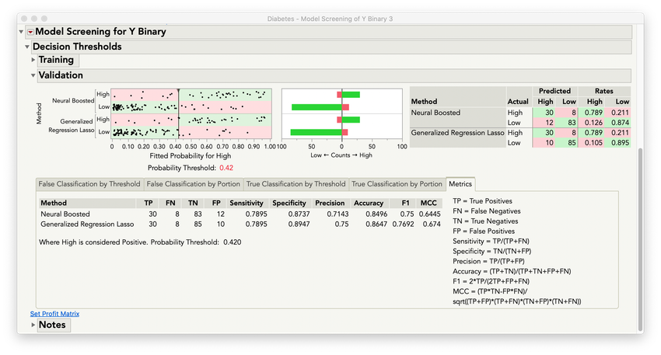Select the Metrics tab
Viewport: 661px width, 355px height.
click(x=460, y=184)
